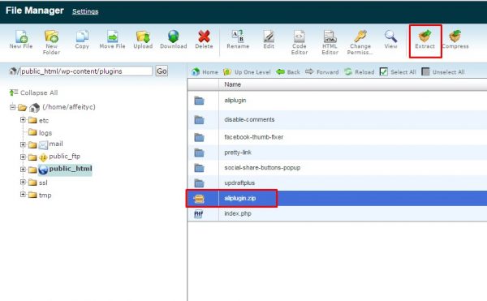Expand the tmp folder node
Screen dimensions: 487x301
coord(23,195)
